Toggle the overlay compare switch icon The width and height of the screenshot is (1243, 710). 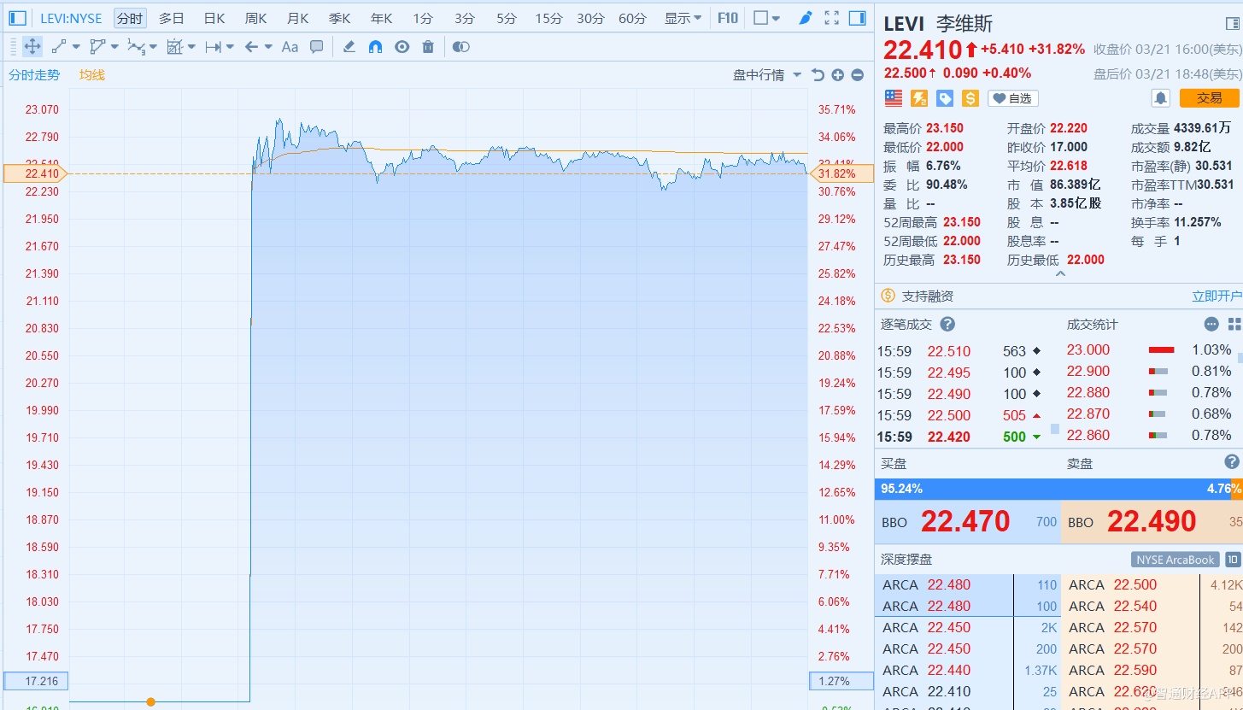tap(460, 47)
